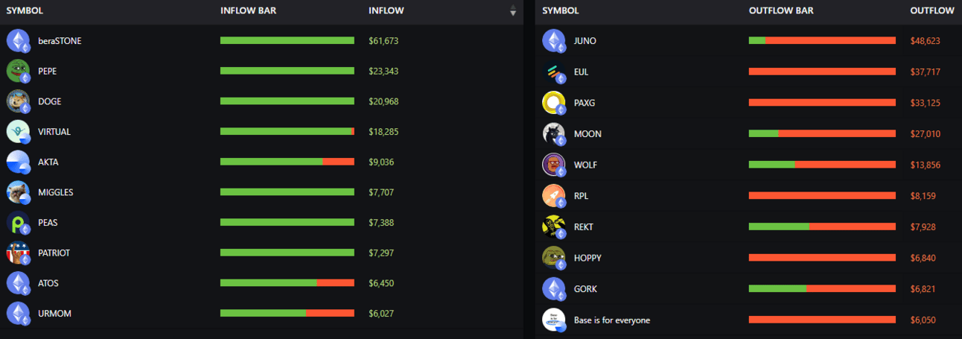This screenshot has width=962, height=339.
Task: Click the PEAS token icon
Action: pyautogui.click(x=19, y=222)
